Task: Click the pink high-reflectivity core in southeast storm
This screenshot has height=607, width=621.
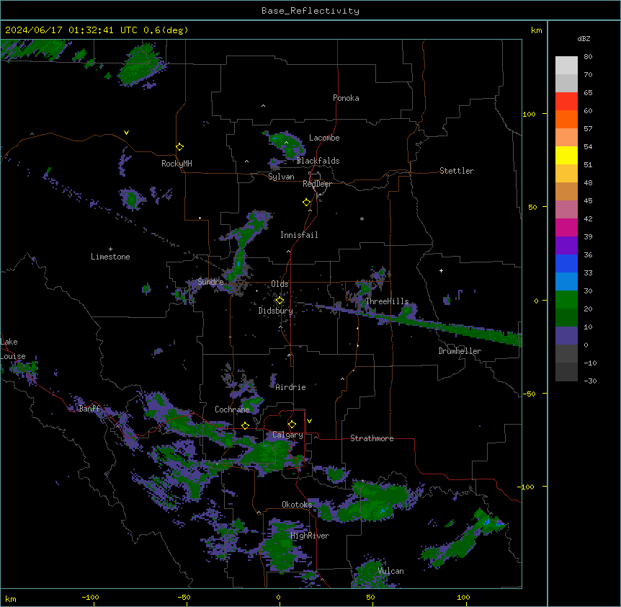Action: click(x=499, y=522)
